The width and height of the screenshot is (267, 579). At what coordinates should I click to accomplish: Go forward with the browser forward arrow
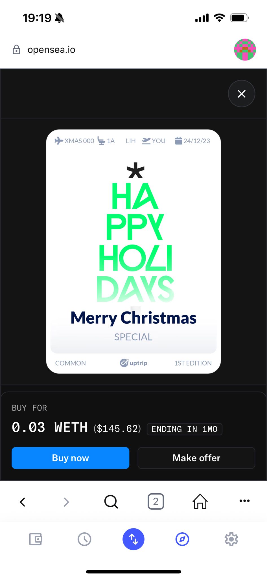66,502
